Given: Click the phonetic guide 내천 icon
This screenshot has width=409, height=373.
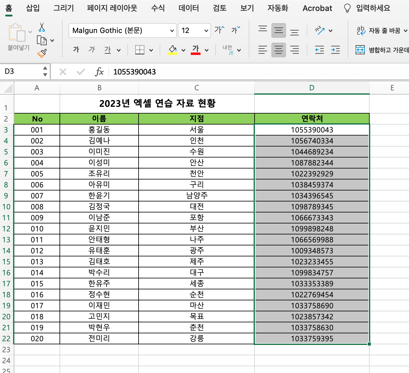Looking at the screenshot, I should point(228,50).
